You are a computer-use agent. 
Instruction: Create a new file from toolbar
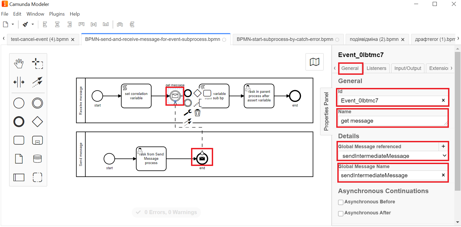pos(5,24)
